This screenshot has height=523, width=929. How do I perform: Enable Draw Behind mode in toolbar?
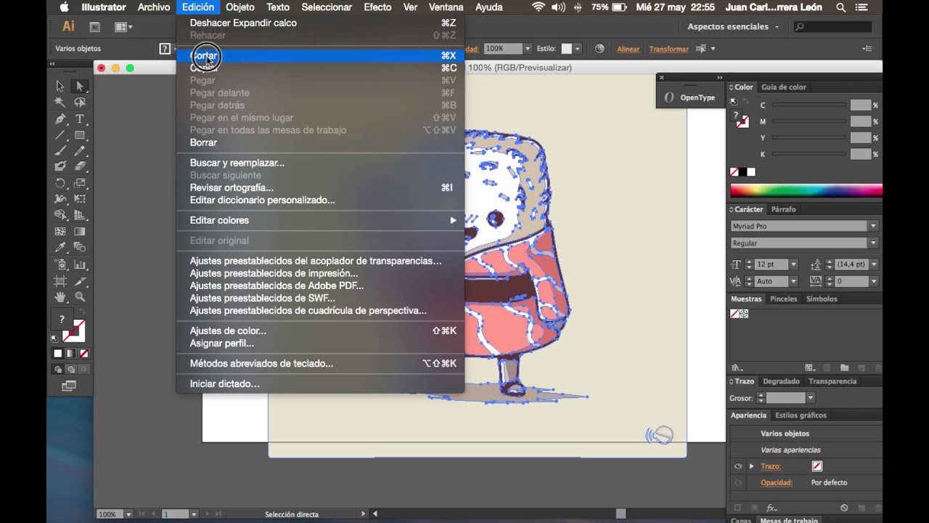[70, 369]
